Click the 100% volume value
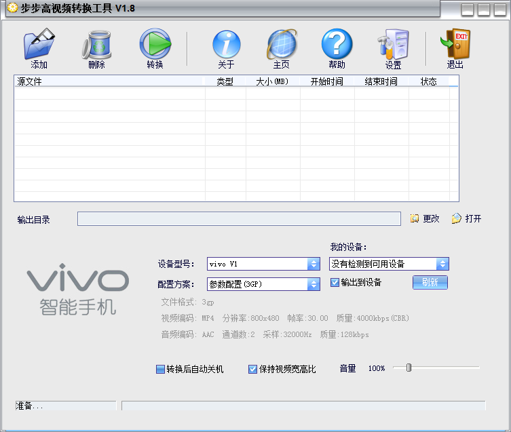 [x=377, y=368]
